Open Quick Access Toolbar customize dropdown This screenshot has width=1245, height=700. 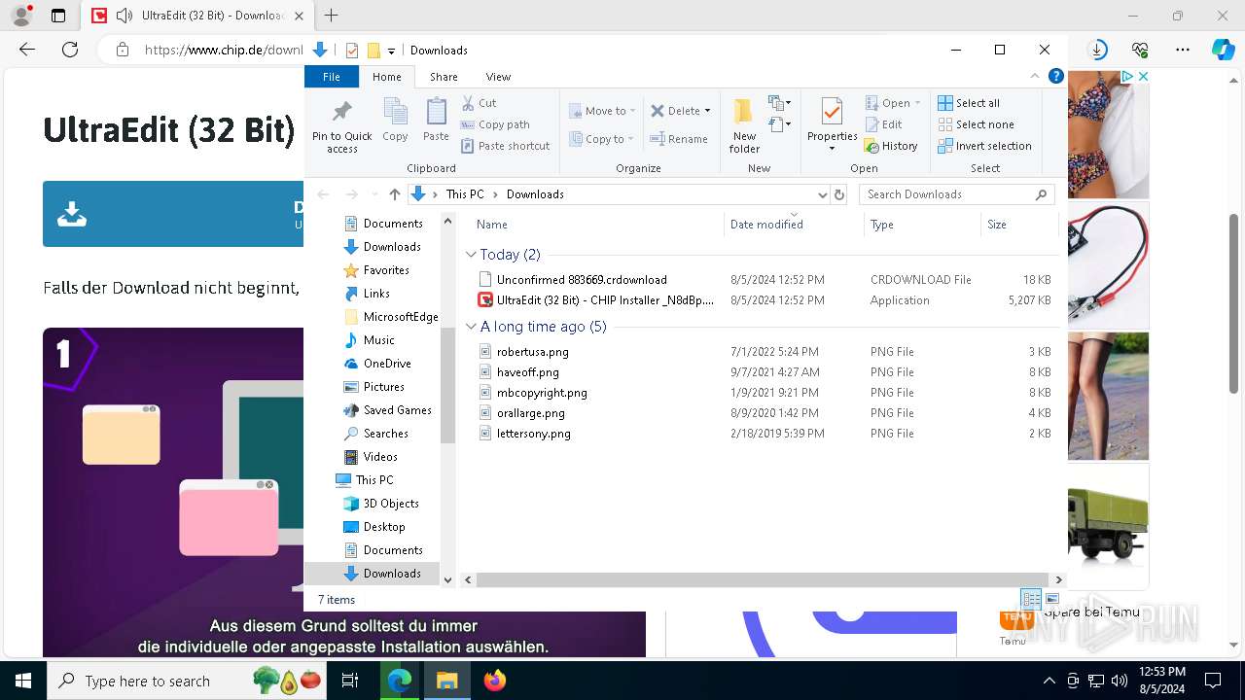[391, 51]
